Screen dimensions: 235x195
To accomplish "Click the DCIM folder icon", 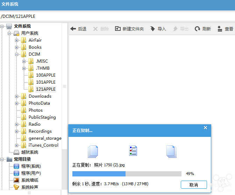I will [23, 54].
